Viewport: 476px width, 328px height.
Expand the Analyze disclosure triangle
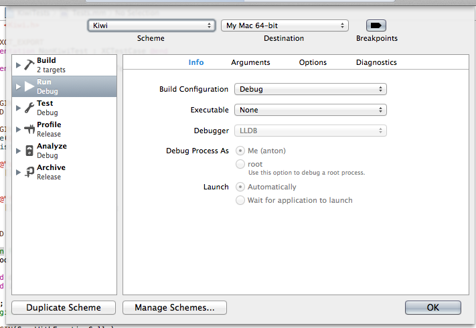point(18,151)
